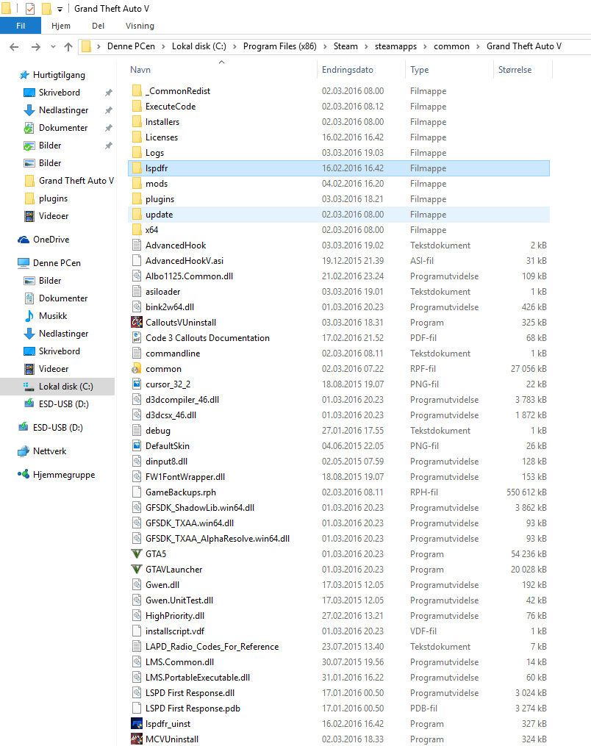Select installscript.vdf file

[339, 631]
